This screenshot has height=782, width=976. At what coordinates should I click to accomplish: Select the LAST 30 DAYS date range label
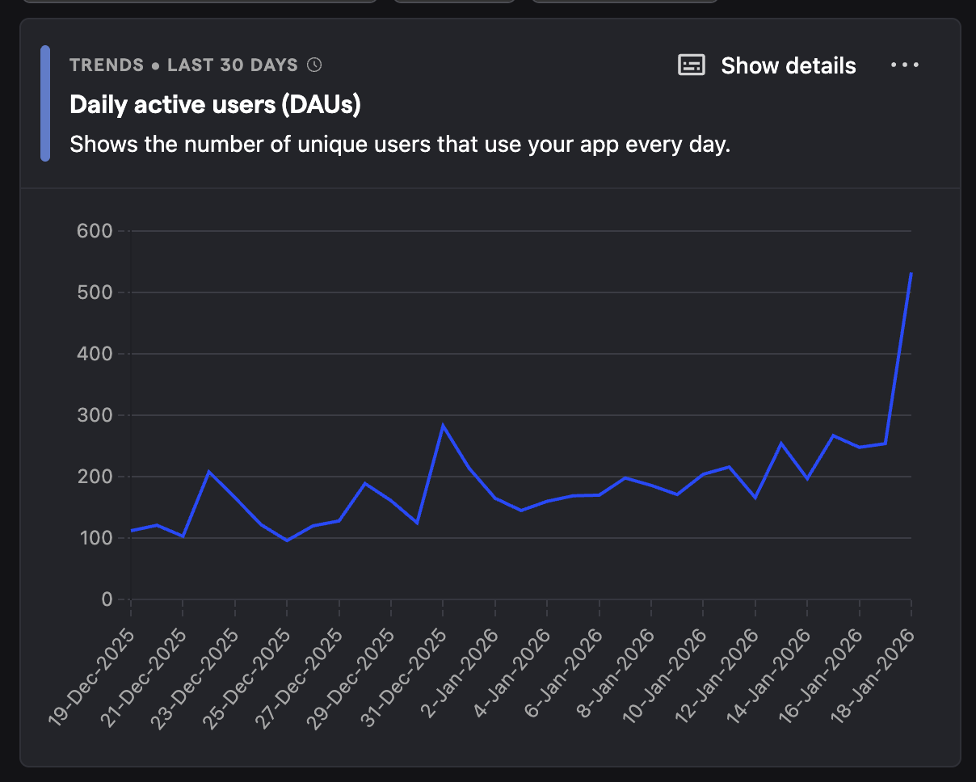pyautogui.click(x=233, y=65)
